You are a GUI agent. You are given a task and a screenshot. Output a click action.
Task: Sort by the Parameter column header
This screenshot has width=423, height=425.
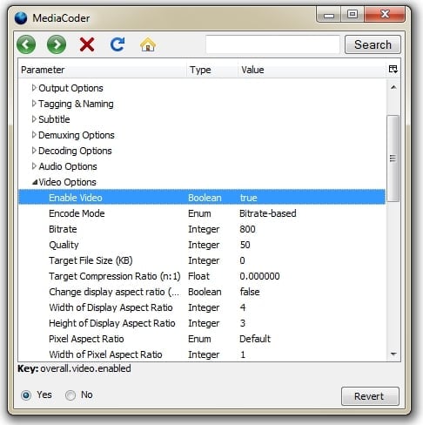click(103, 70)
